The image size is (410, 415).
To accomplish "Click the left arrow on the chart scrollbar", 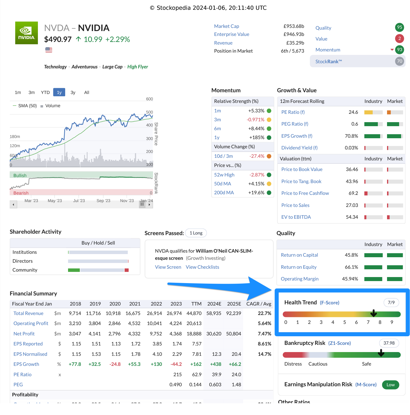I will (13, 204).
